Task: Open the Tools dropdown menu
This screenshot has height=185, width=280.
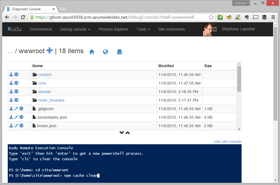Action: (143, 29)
